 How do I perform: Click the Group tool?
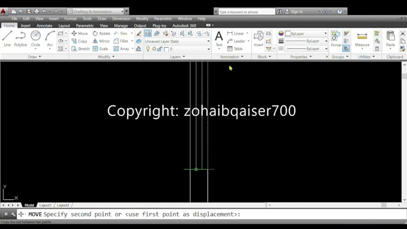336,39
